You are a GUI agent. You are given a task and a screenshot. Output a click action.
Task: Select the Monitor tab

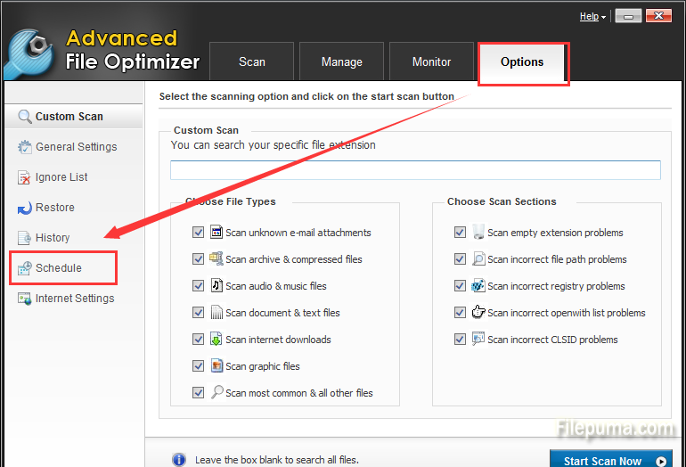tap(431, 62)
